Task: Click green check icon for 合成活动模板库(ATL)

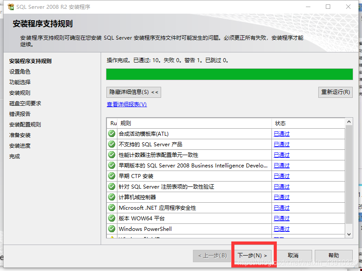Action: [x=112, y=134]
